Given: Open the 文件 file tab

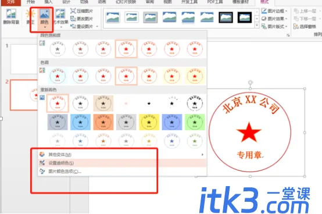Looking at the screenshot, I should tap(10, 2).
